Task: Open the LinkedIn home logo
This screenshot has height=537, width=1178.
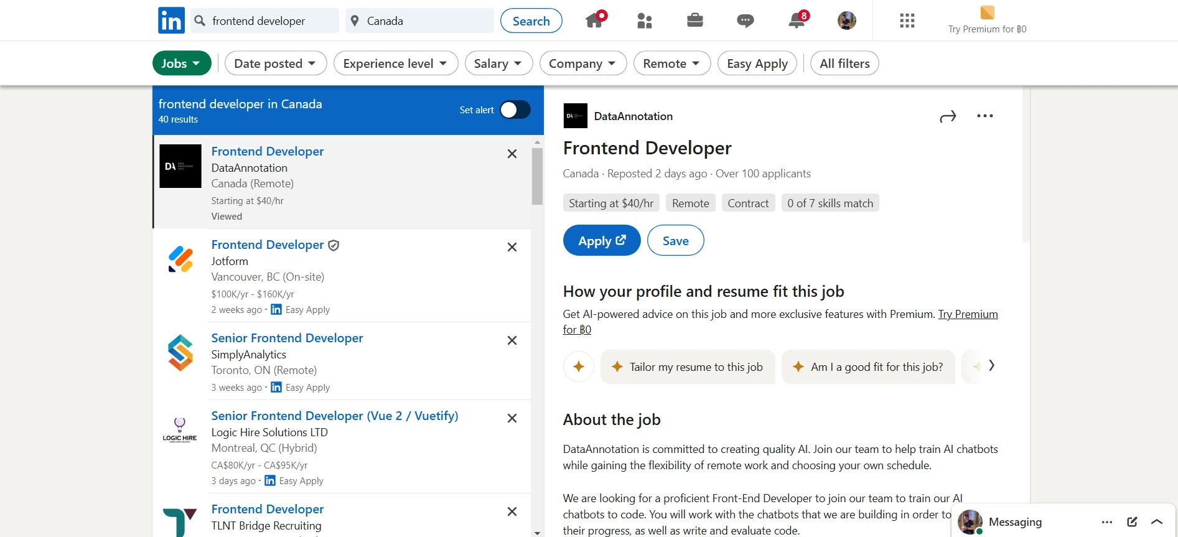Action: (171, 21)
